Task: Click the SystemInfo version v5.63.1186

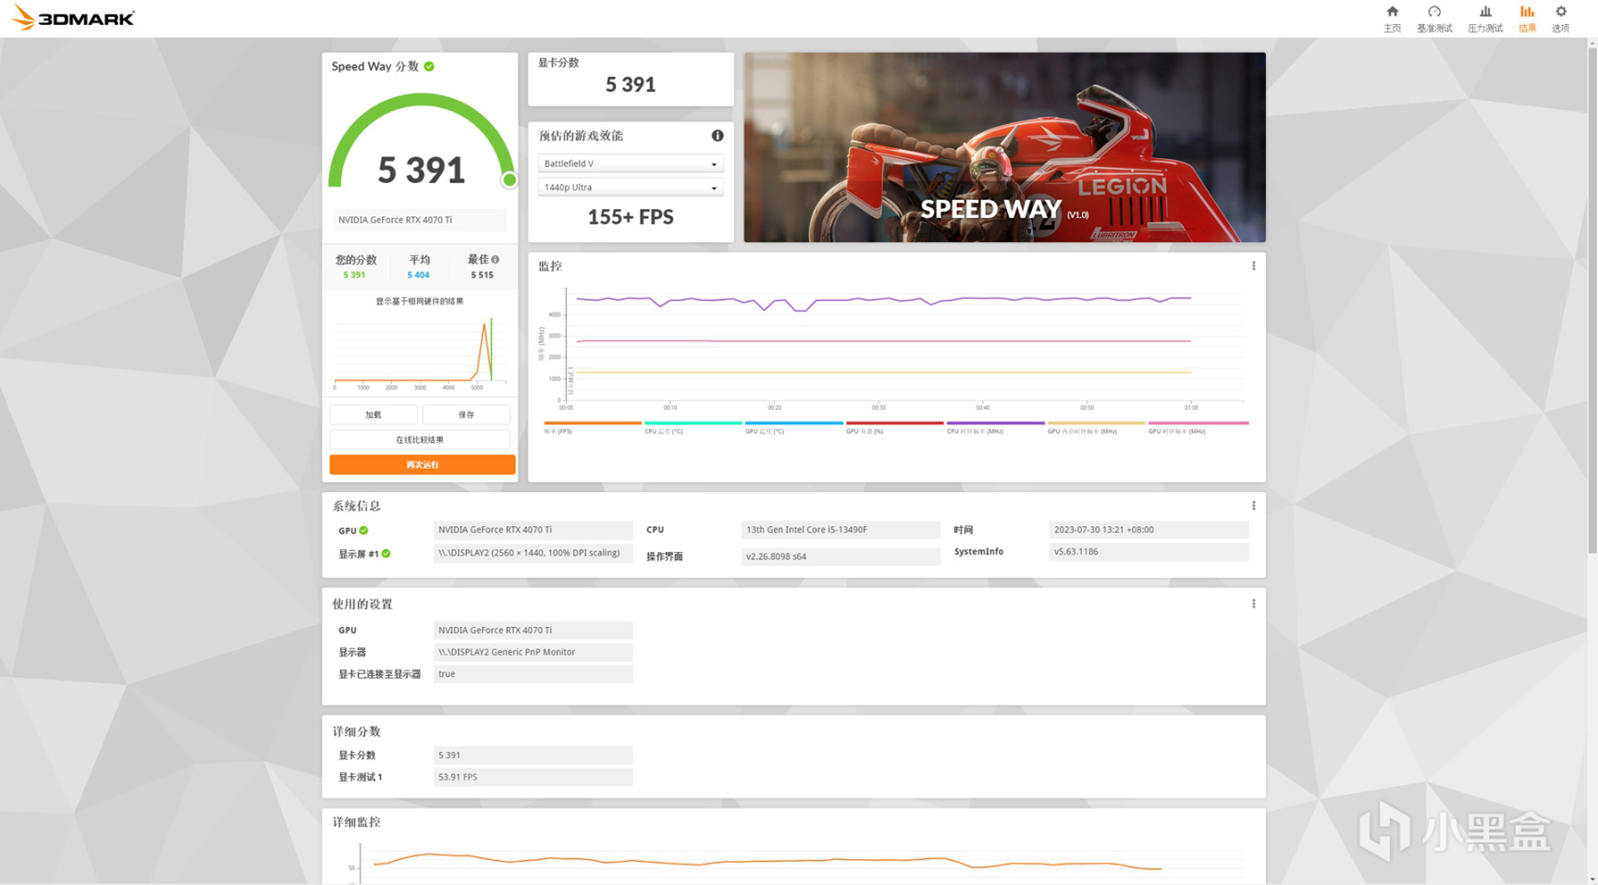Action: point(1149,552)
